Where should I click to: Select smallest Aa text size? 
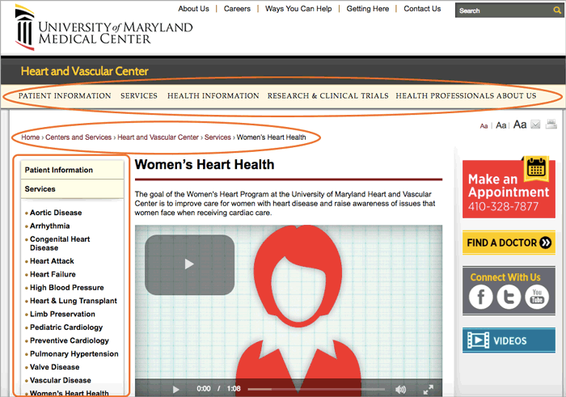click(484, 126)
